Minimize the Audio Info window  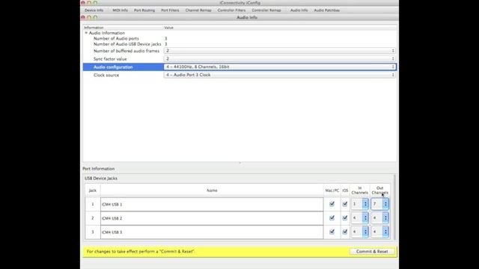[89, 17]
